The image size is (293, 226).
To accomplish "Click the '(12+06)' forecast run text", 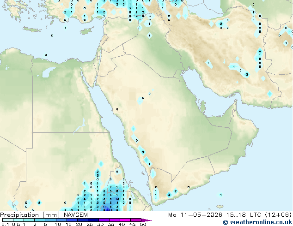I will point(278,215).
